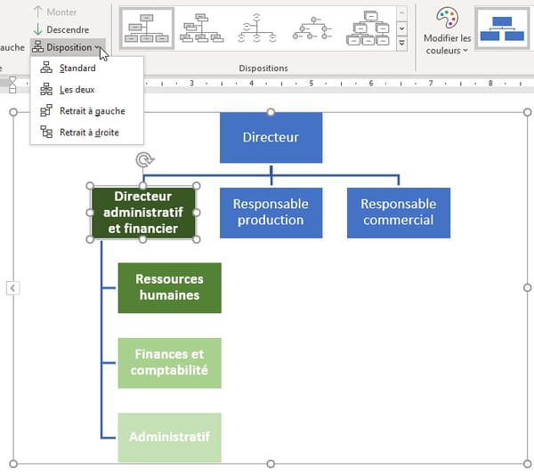The width and height of the screenshot is (534, 475).
Task: Select fifth layout thumbnail with stacked boxes
Action: 368,28
